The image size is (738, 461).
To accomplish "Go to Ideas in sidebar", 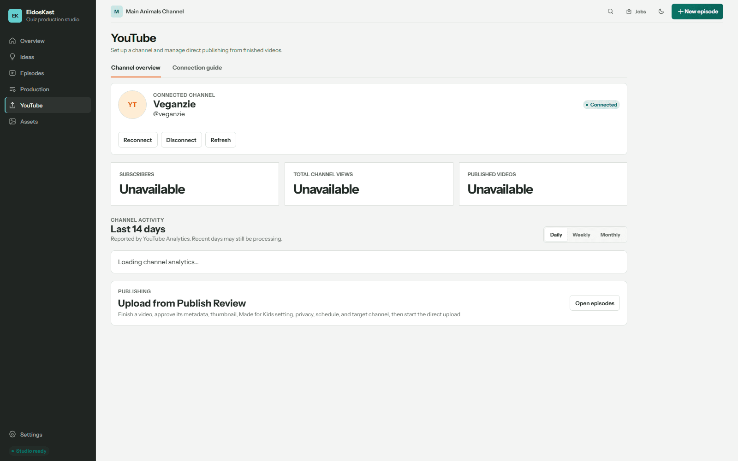I will (x=48, y=57).
